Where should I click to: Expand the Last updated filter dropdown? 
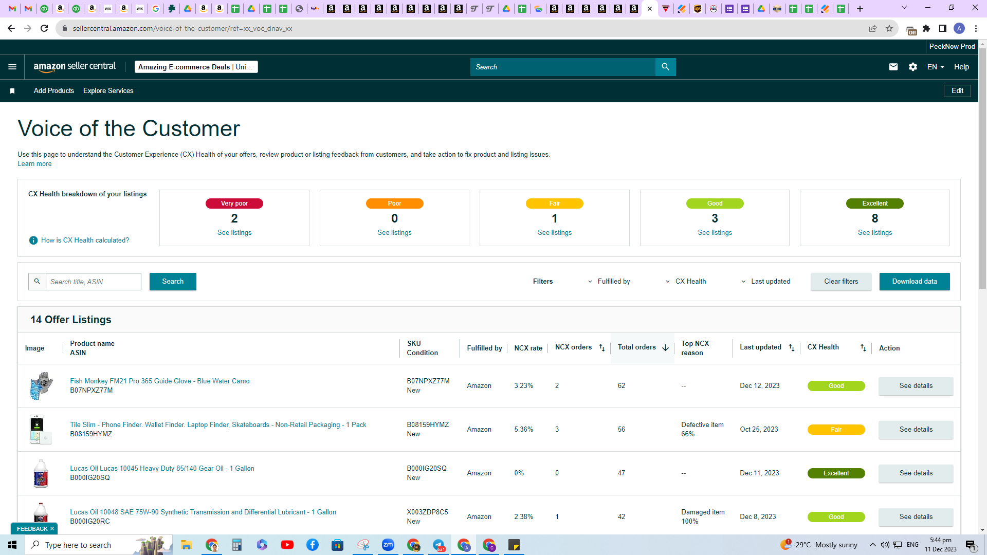[x=766, y=282]
